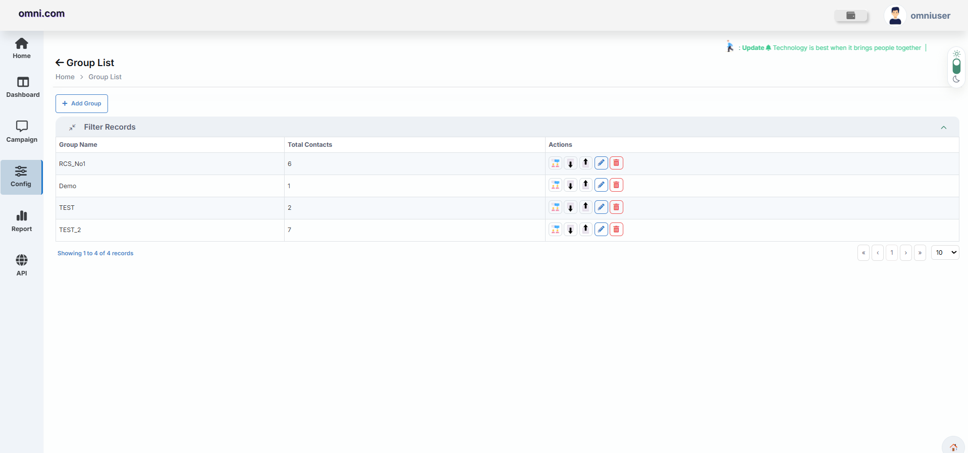Image resolution: width=968 pixels, height=453 pixels.
Task: Go to previous page in pagination
Action: click(878, 253)
